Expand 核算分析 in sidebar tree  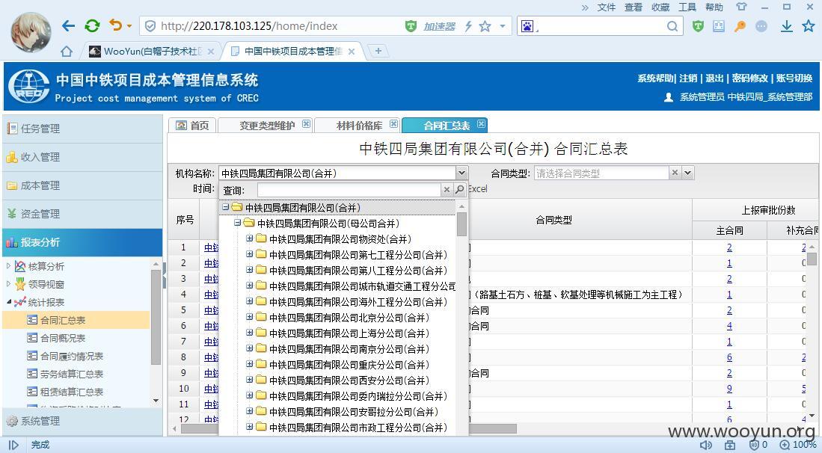8,266
